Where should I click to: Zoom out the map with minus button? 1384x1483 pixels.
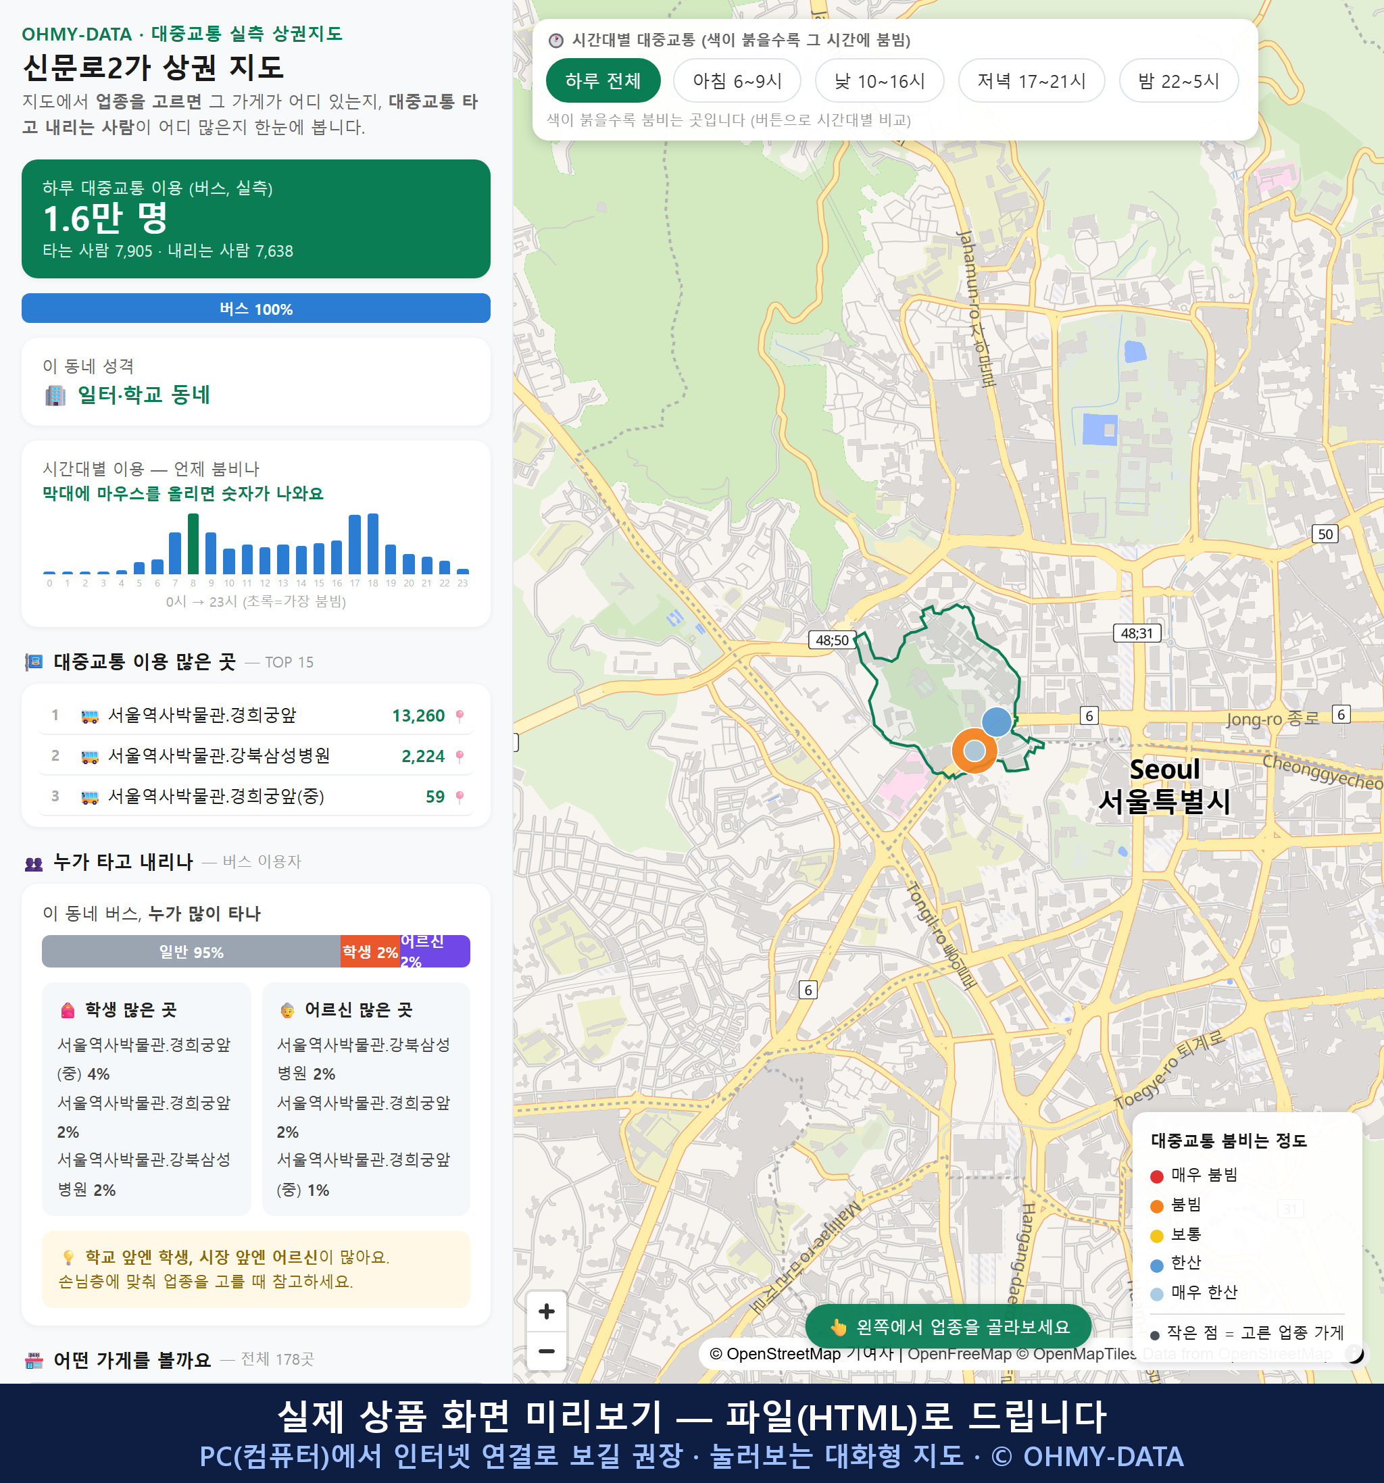click(546, 1351)
